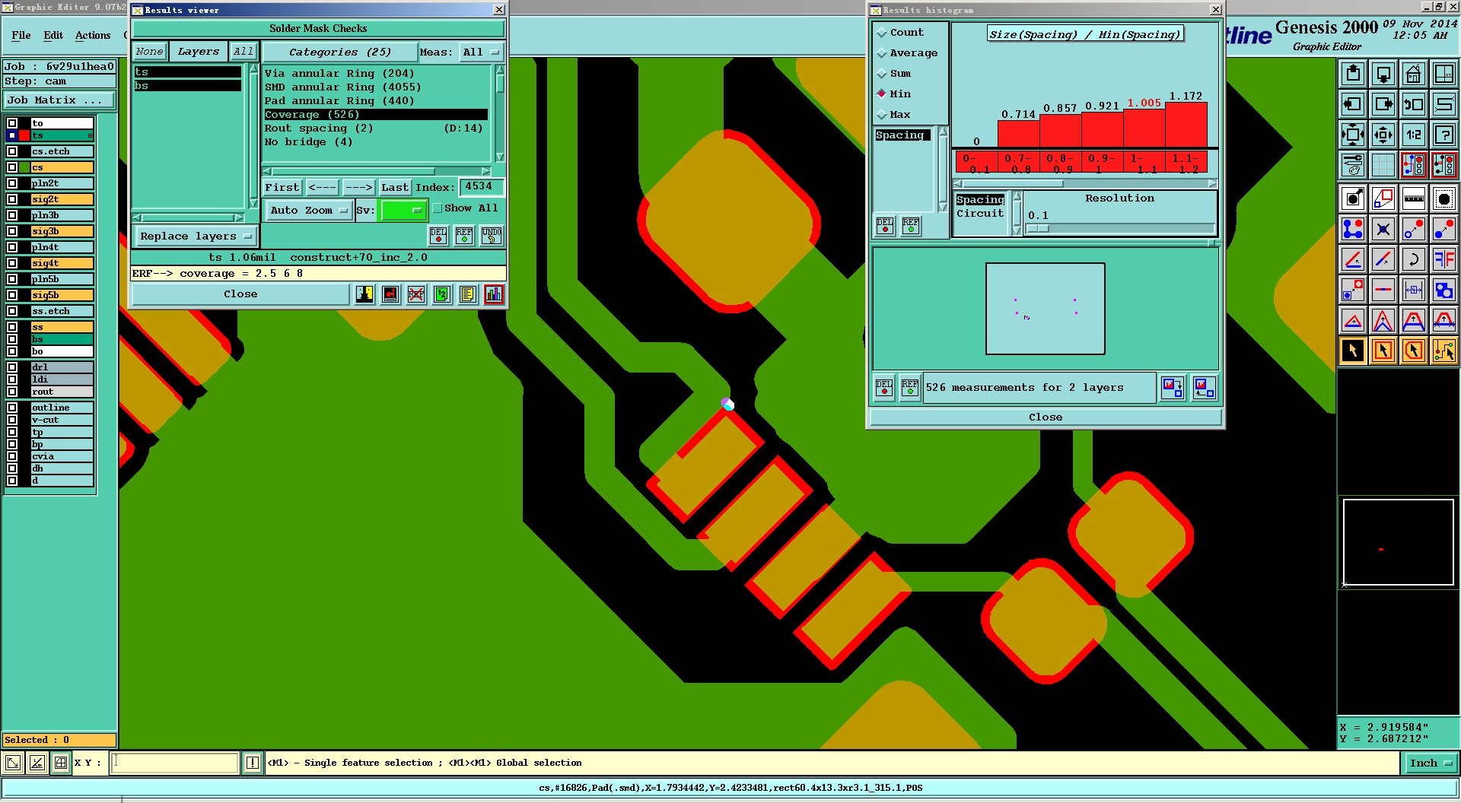
Task: Click the Home view icon in right toolbar
Action: pyautogui.click(x=1413, y=75)
